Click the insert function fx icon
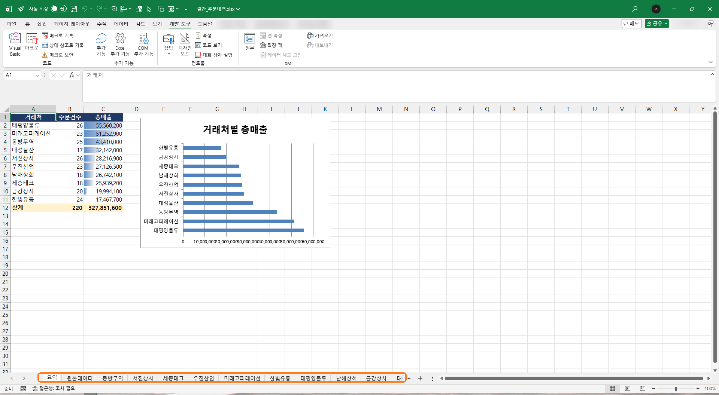This screenshot has height=395, width=719. 72,75
